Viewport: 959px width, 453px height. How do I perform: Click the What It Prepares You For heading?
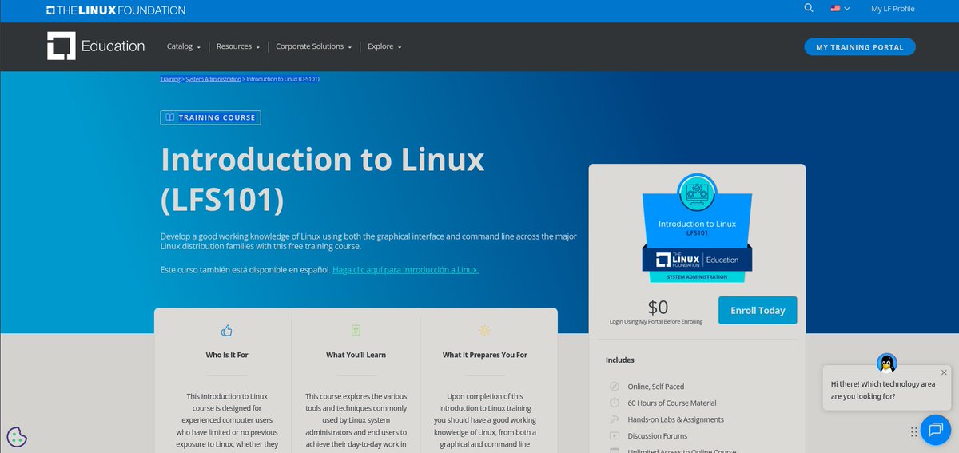pyautogui.click(x=485, y=355)
